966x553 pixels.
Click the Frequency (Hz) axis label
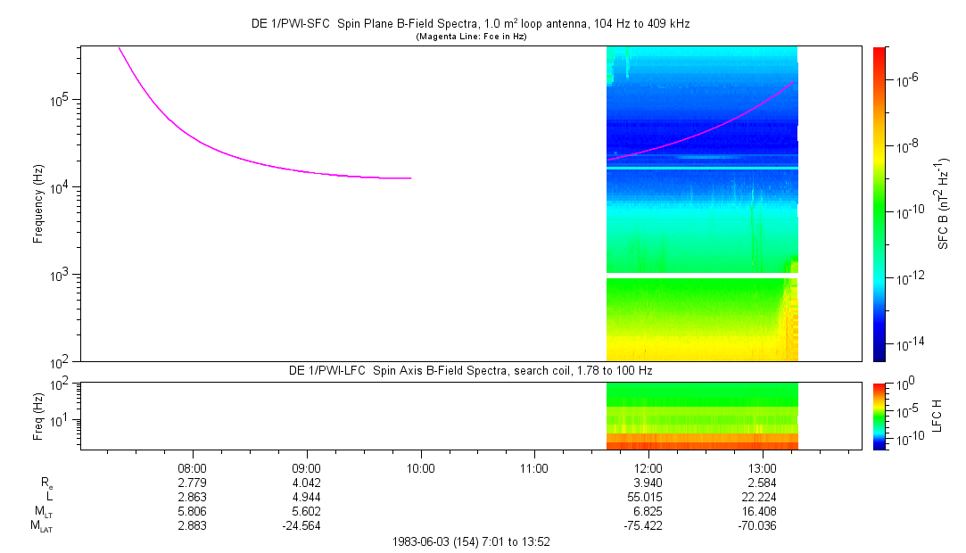click(x=38, y=204)
